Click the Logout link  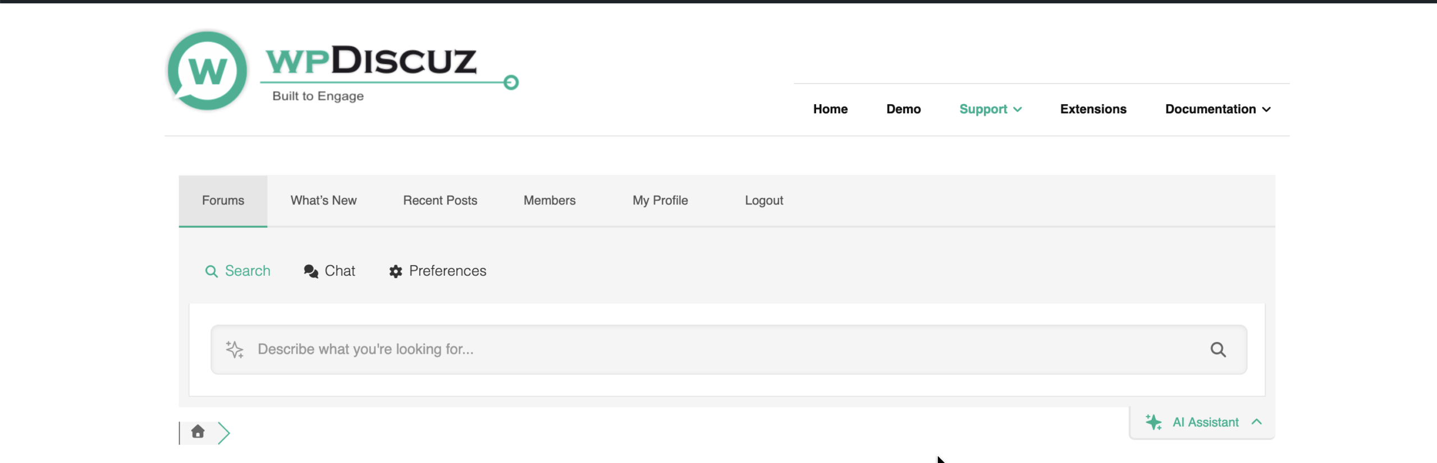[763, 201]
